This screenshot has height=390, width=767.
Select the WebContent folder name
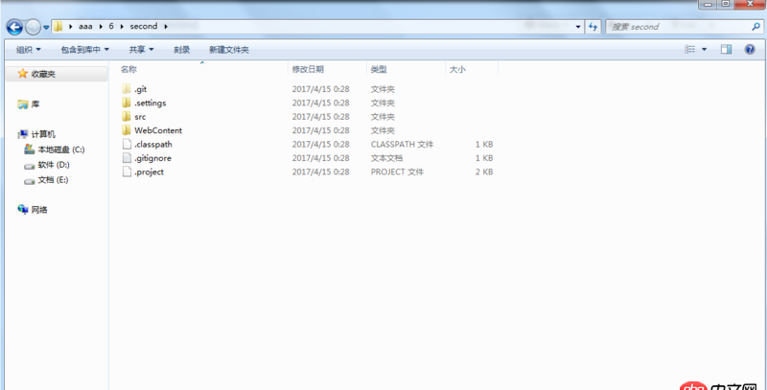(158, 130)
